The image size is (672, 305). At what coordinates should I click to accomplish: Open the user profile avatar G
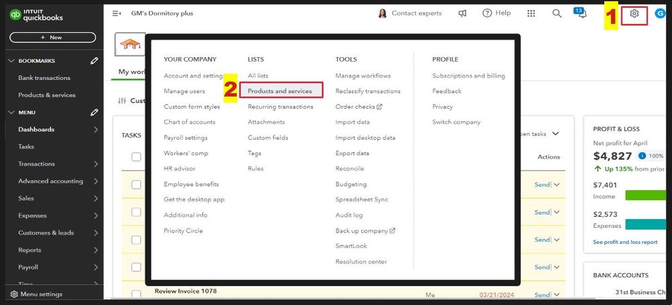(x=660, y=13)
